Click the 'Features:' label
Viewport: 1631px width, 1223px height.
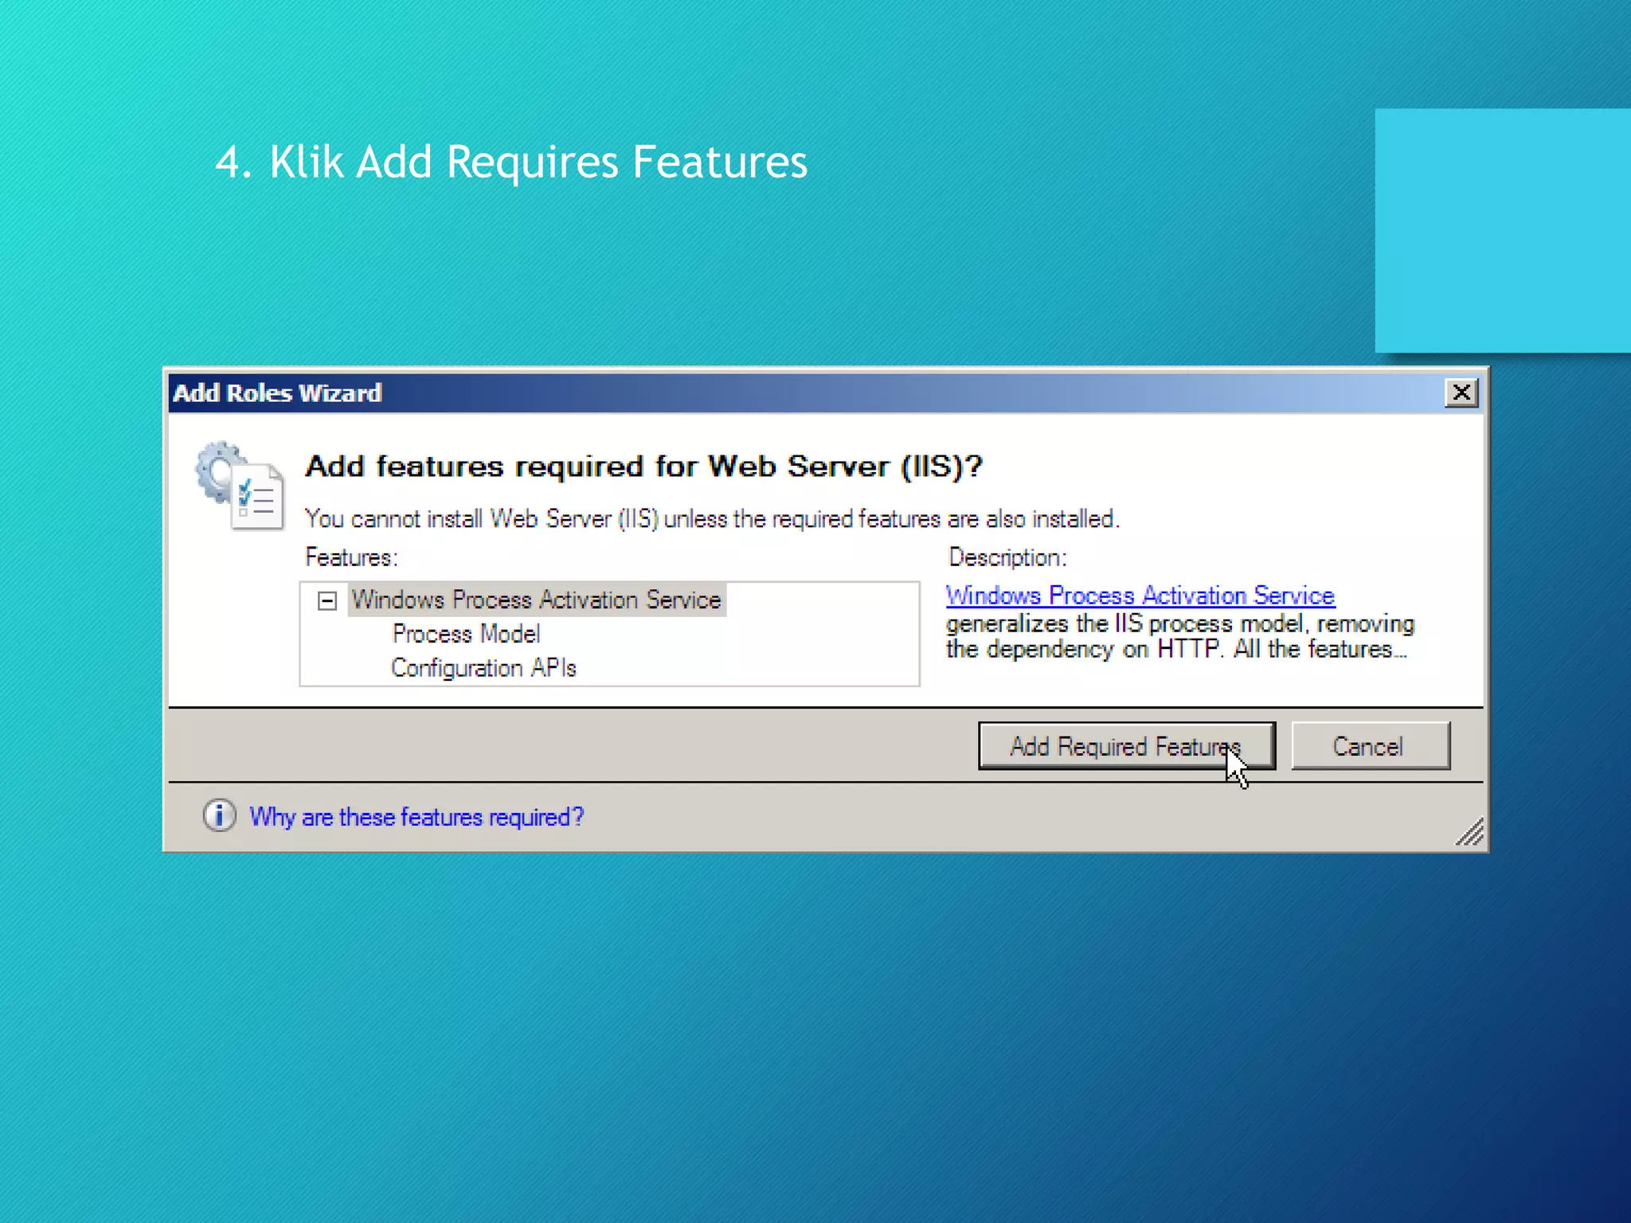[x=351, y=557]
